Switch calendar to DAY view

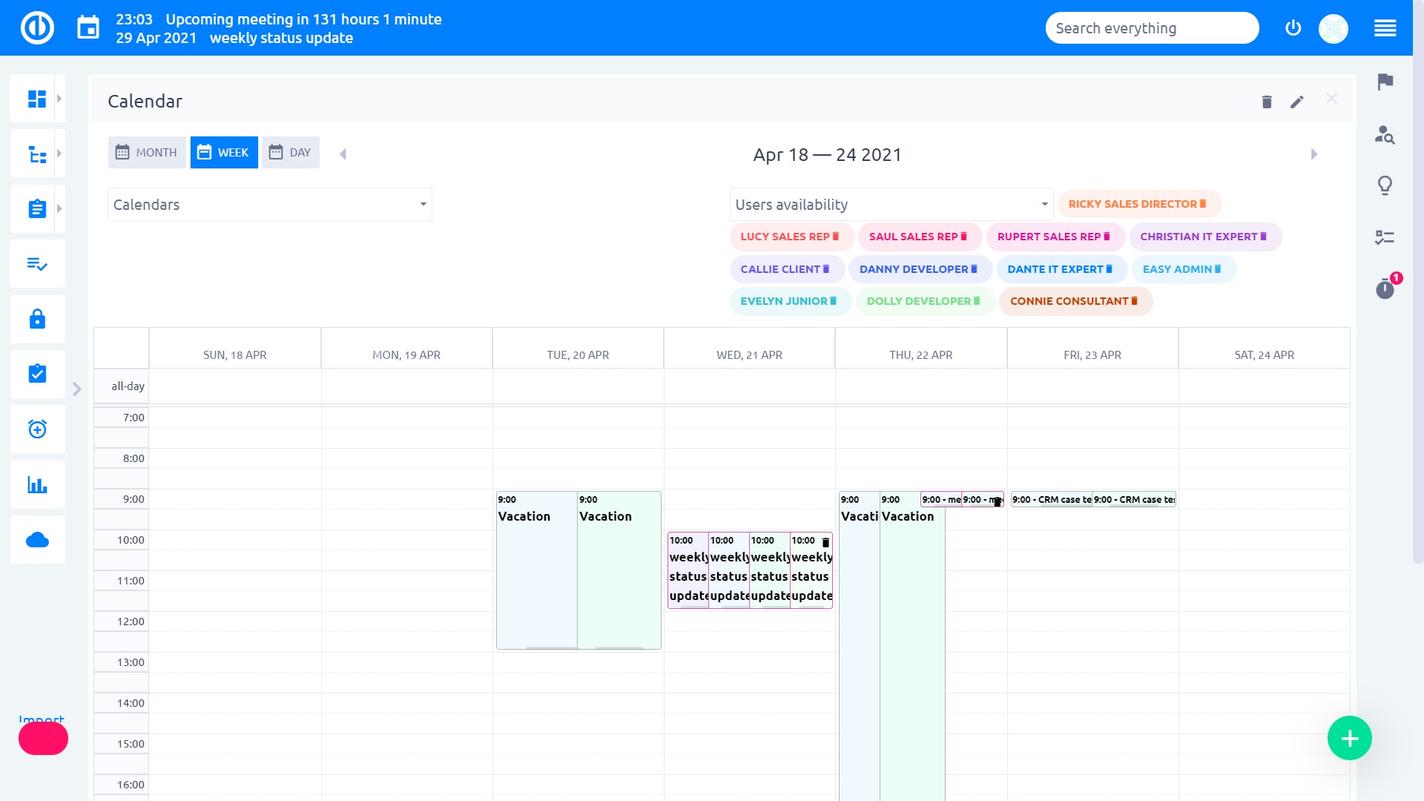290,152
